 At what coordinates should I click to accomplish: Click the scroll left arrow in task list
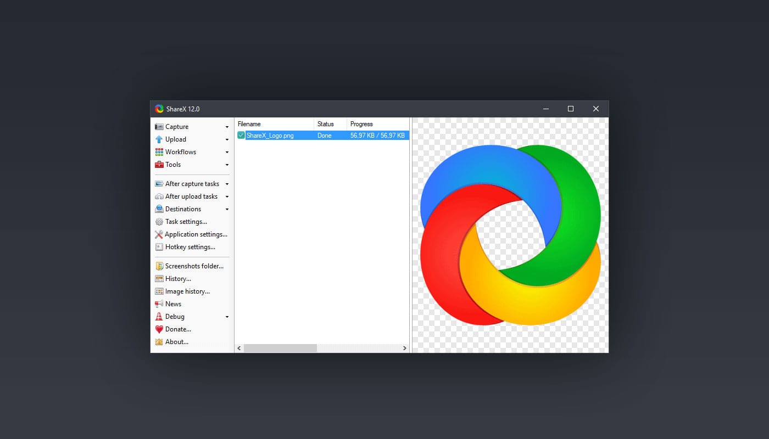[x=239, y=348]
